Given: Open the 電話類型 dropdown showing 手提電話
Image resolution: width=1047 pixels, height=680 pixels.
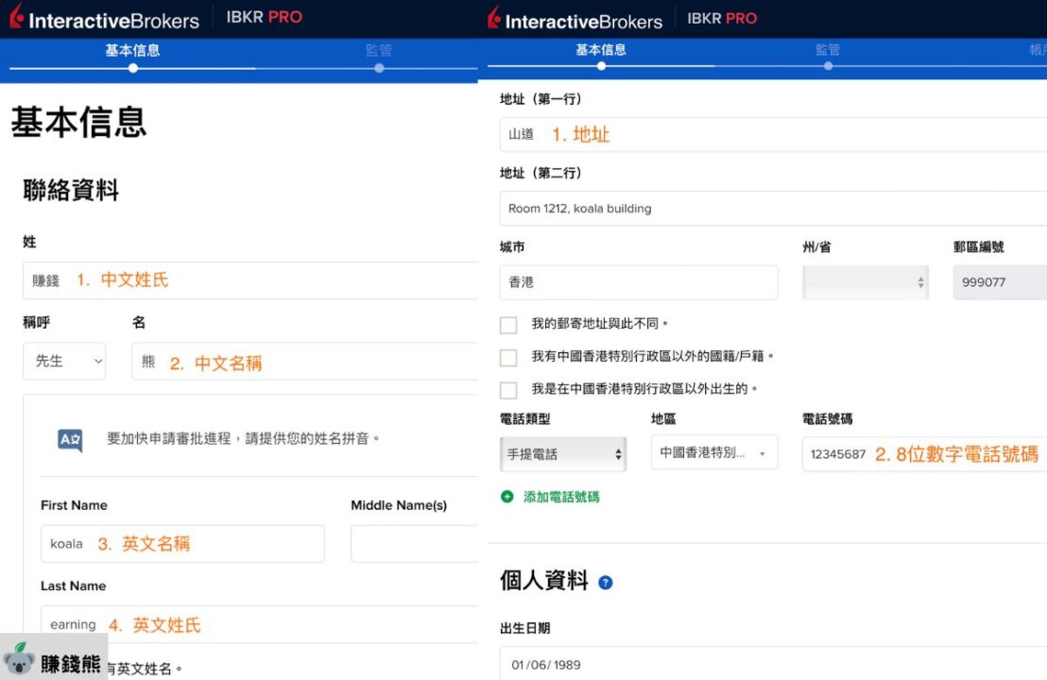Looking at the screenshot, I should pyautogui.click(x=563, y=453).
